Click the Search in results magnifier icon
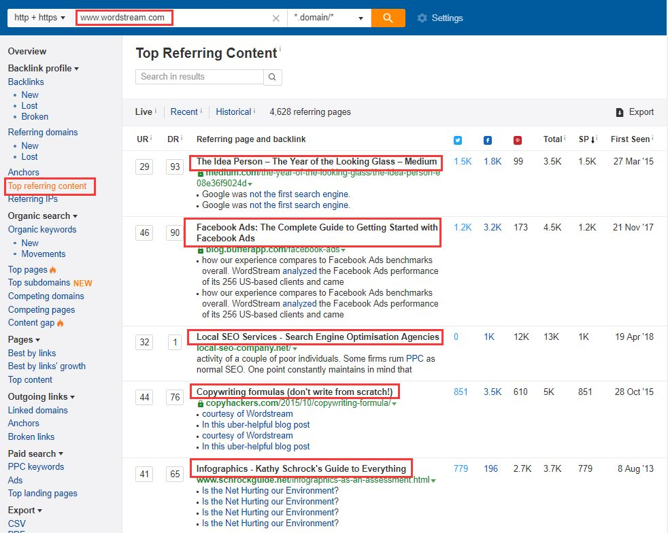Image resolution: width=668 pixels, height=533 pixels. pyautogui.click(x=272, y=77)
